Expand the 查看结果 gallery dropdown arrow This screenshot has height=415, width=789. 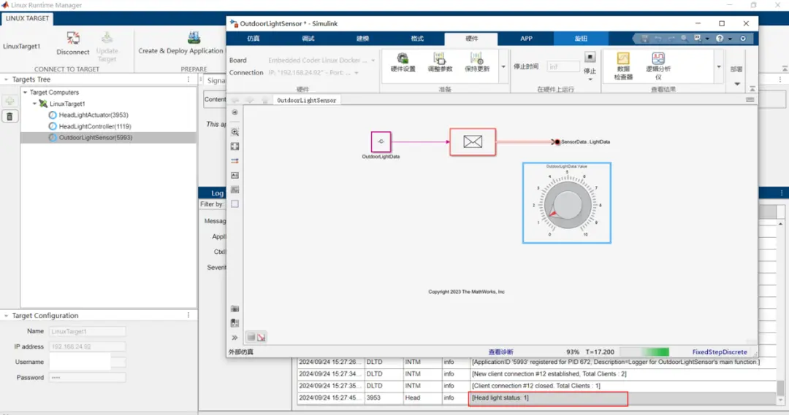pyautogui.click(x=719, y=67)
